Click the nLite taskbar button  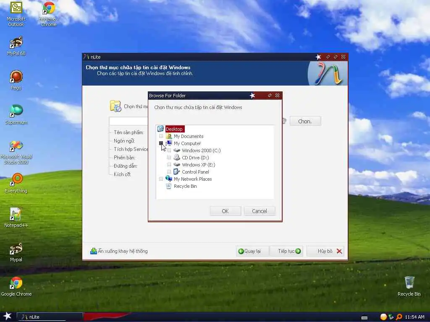click(50, 317)
